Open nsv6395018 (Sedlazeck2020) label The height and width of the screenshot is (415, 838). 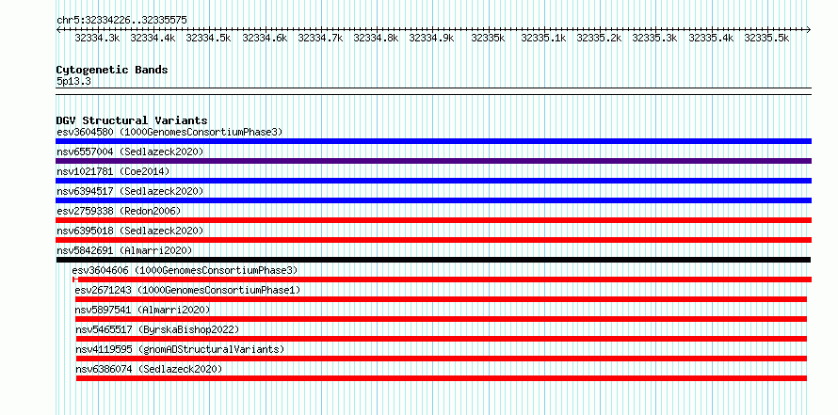click(130, 231)
